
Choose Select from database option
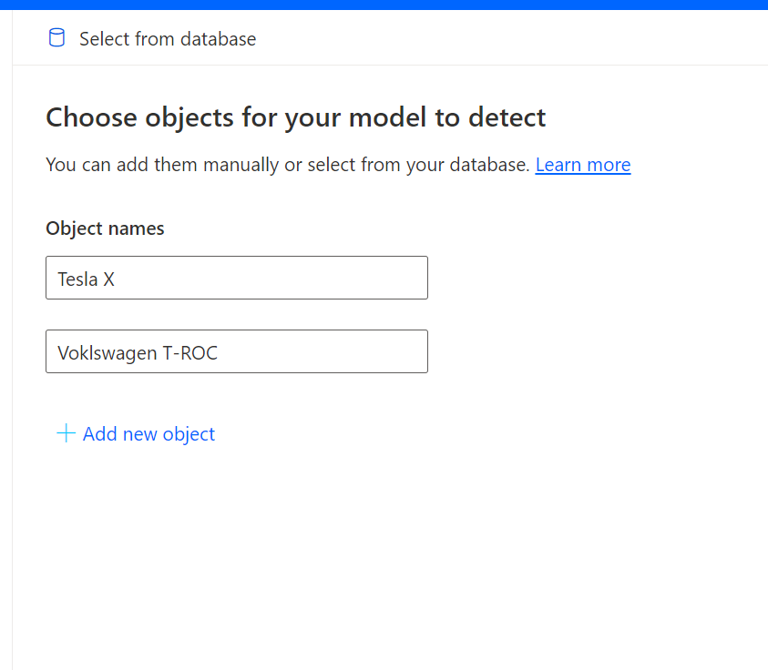[x=152, y=38]
